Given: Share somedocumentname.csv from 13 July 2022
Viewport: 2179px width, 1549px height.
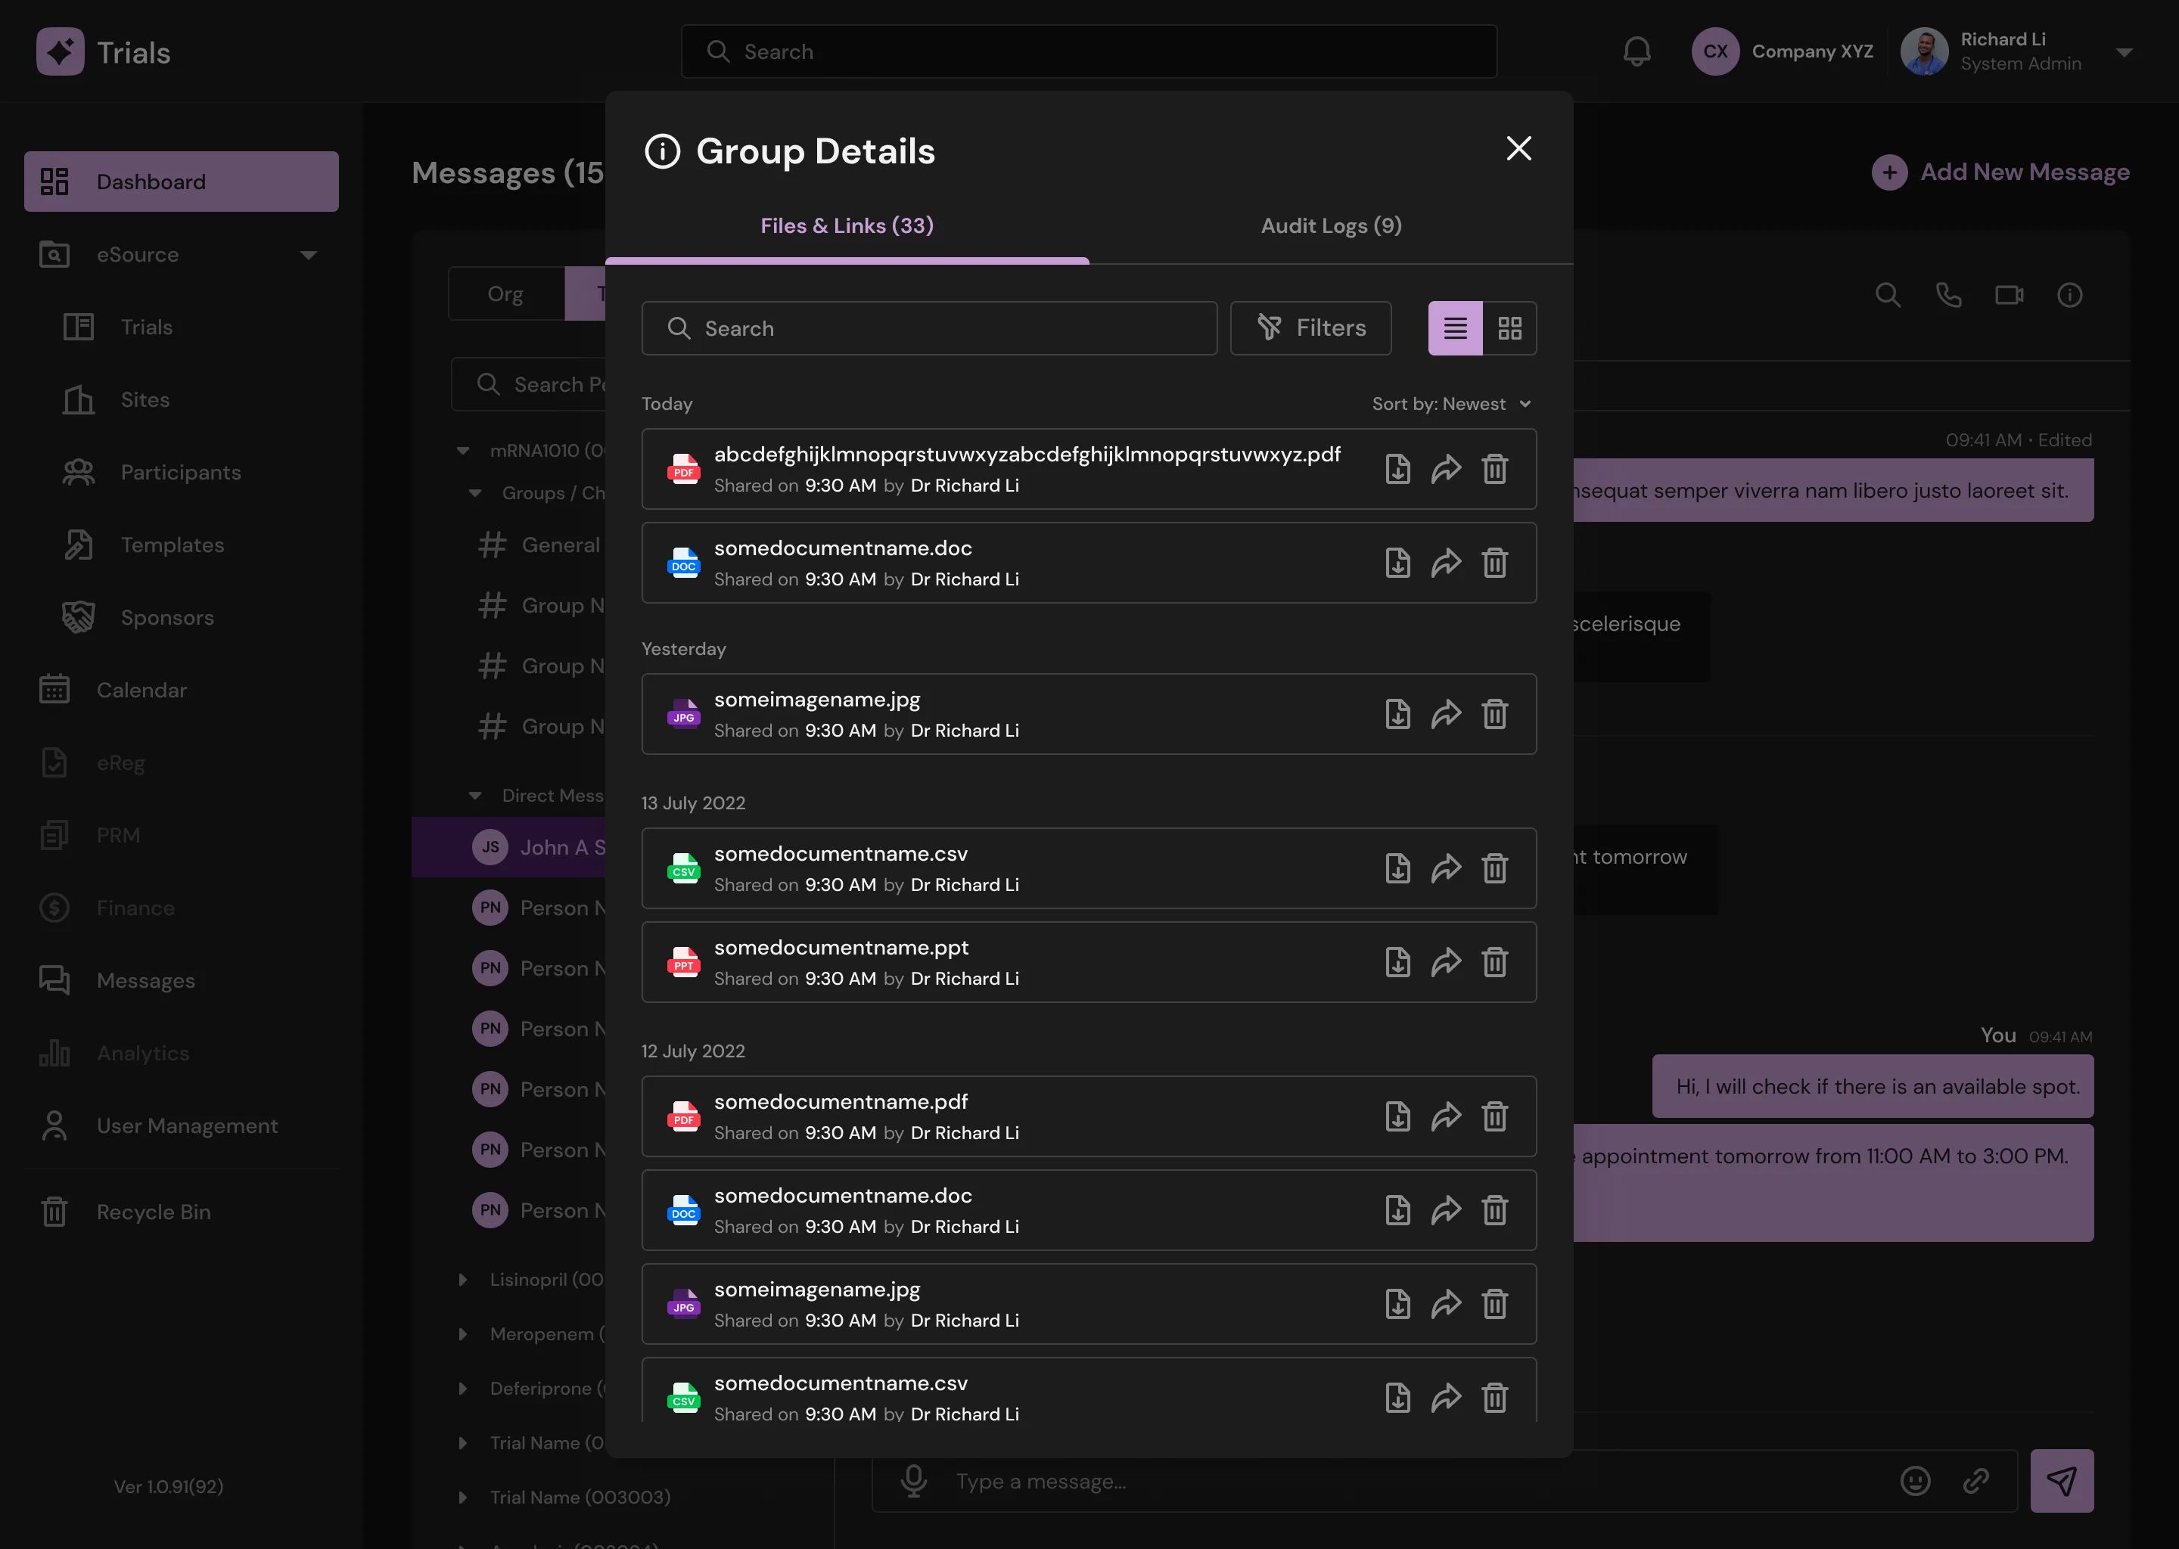Looking at the screenshot, I should (1447, 869).
